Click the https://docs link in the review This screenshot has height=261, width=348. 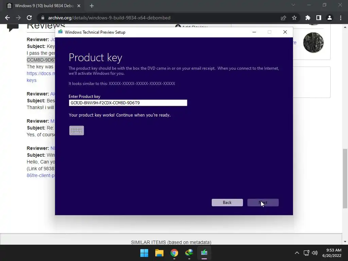[41, 73]
